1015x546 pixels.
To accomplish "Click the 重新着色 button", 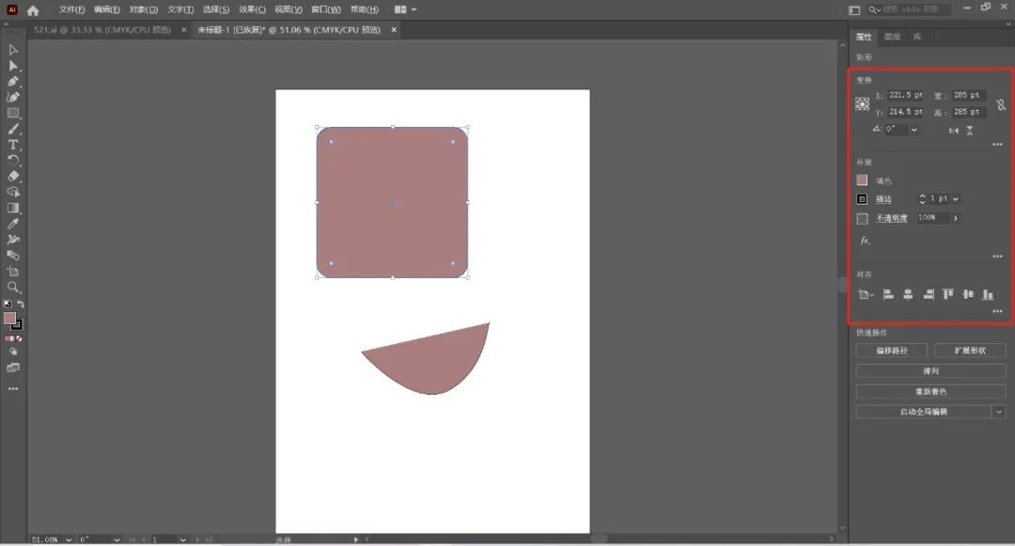I will click(930, 391).
